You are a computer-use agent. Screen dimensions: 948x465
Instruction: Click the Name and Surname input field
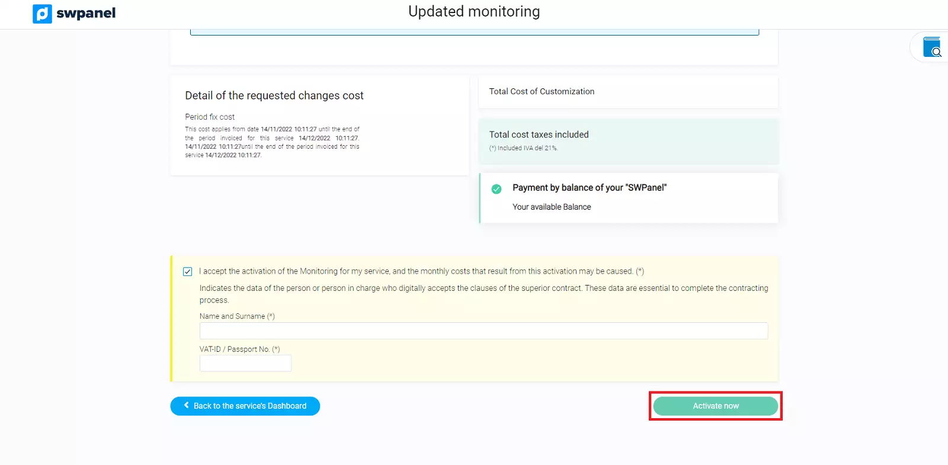pyautogui.click(x=483, y=331)
